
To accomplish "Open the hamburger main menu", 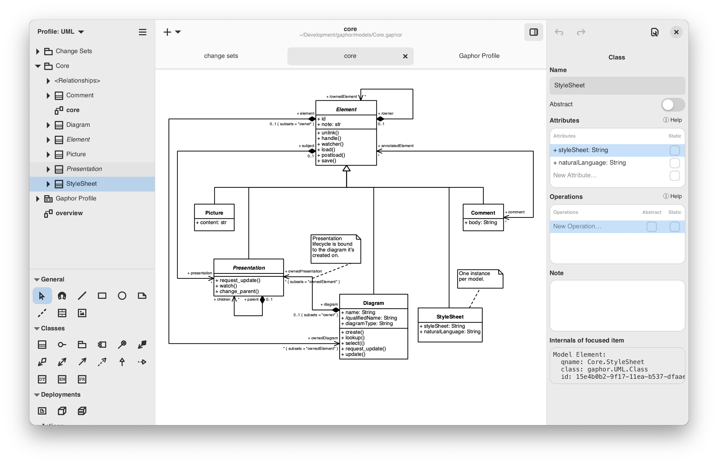I will [x=142, y=32].
